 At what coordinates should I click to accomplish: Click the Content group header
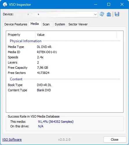coord(16,79)
